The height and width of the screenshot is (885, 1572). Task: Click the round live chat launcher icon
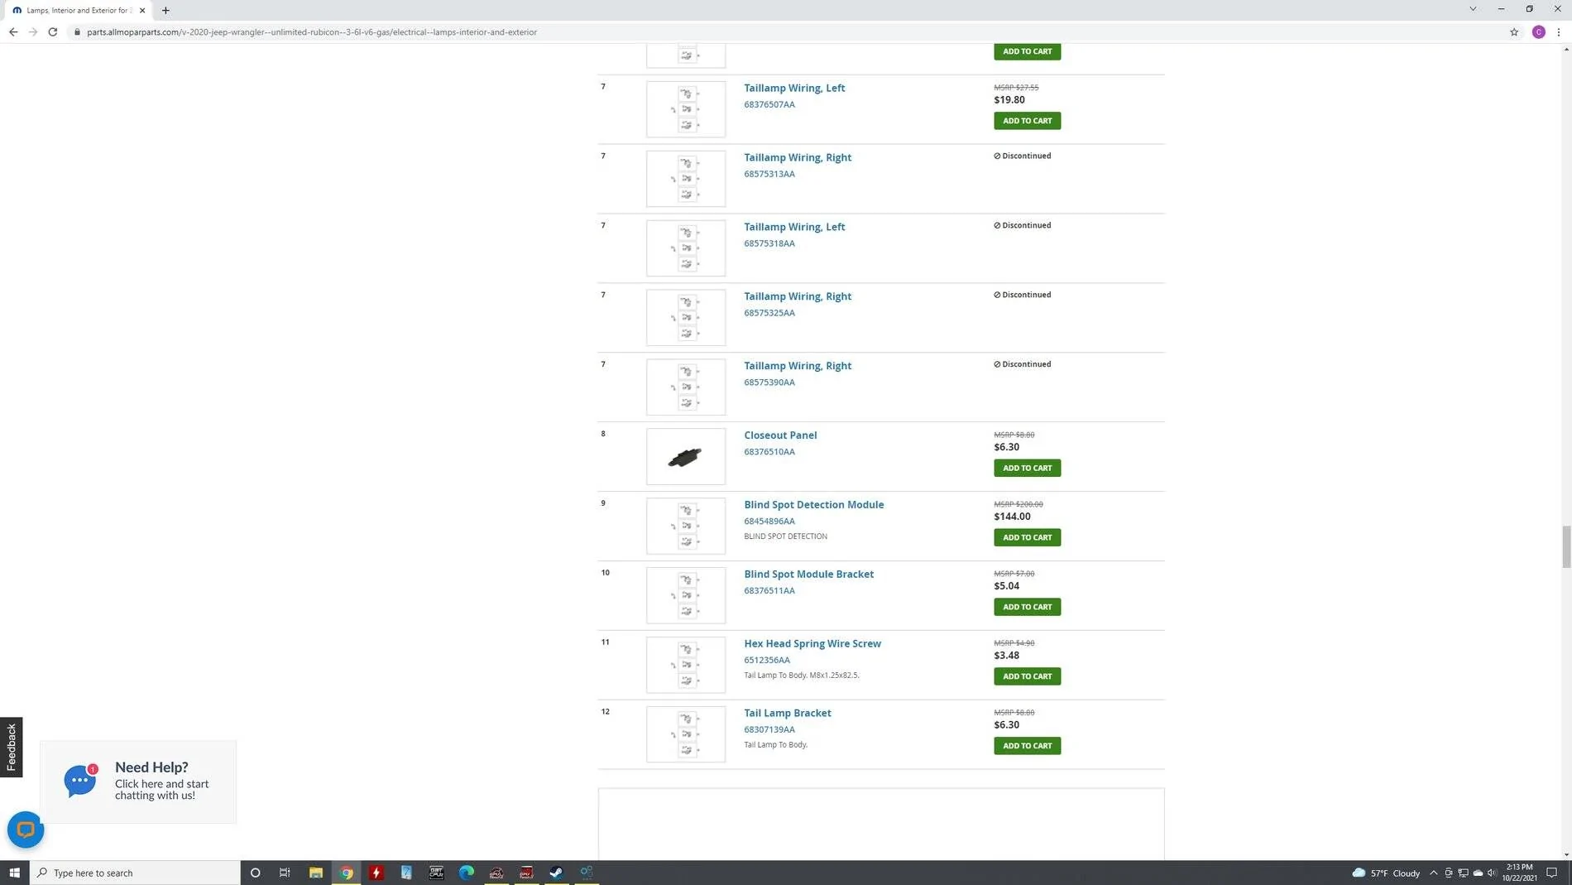click(x=26, y=830)
